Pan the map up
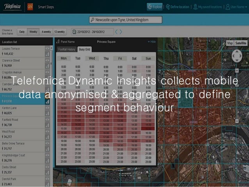This screenshot has height=187, width=249. point(237,52)
